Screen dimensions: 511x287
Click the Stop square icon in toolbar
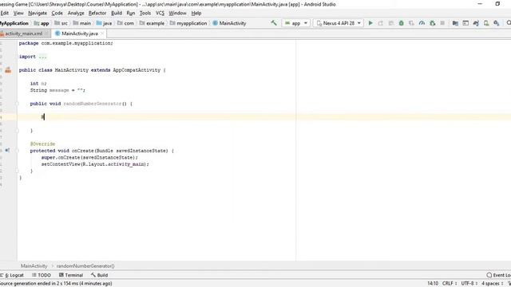coord(442,23)
